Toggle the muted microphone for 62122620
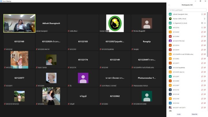This screenshot has width=208, height=117. coord(202,32)
